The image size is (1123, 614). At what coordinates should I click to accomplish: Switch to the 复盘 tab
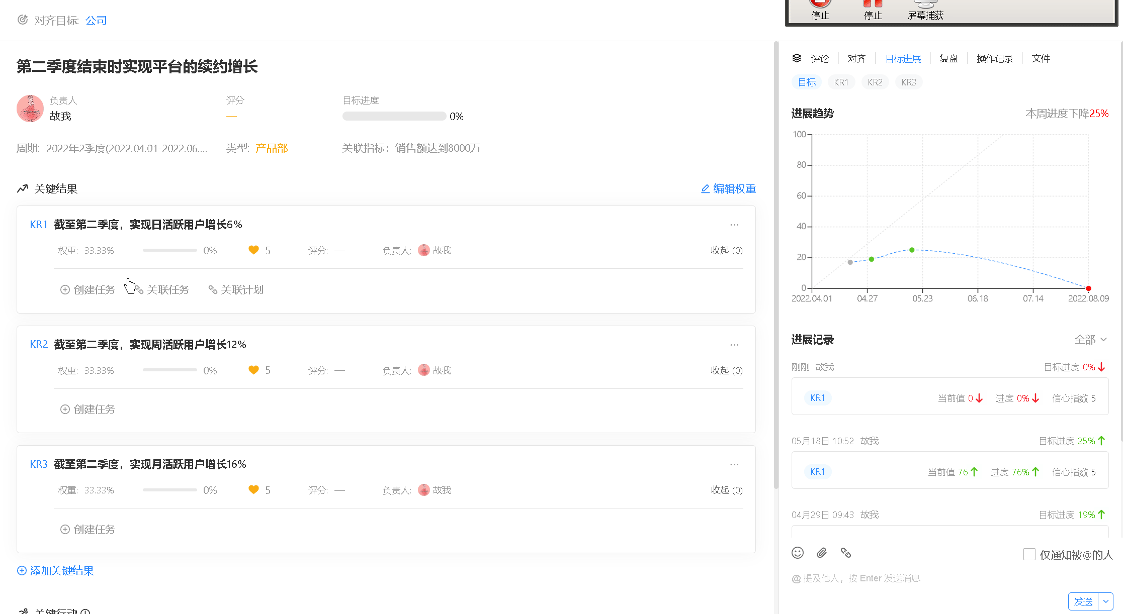pos(948,58)
